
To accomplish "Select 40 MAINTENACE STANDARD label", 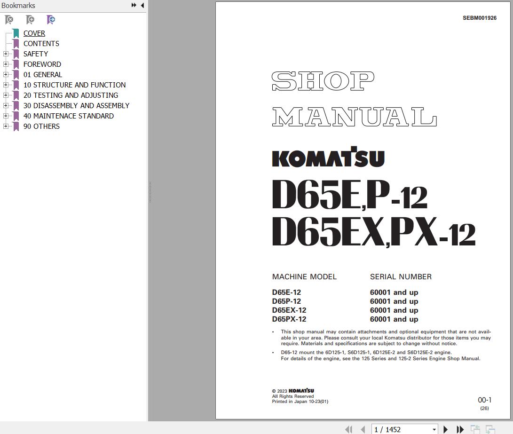I will pyautogui.click(x=68, y=116).
